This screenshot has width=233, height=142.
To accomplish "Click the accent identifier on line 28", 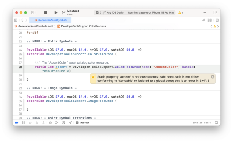I will tap(61, 67).
